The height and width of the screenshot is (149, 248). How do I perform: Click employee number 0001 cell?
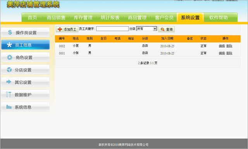tap(62, 54)
